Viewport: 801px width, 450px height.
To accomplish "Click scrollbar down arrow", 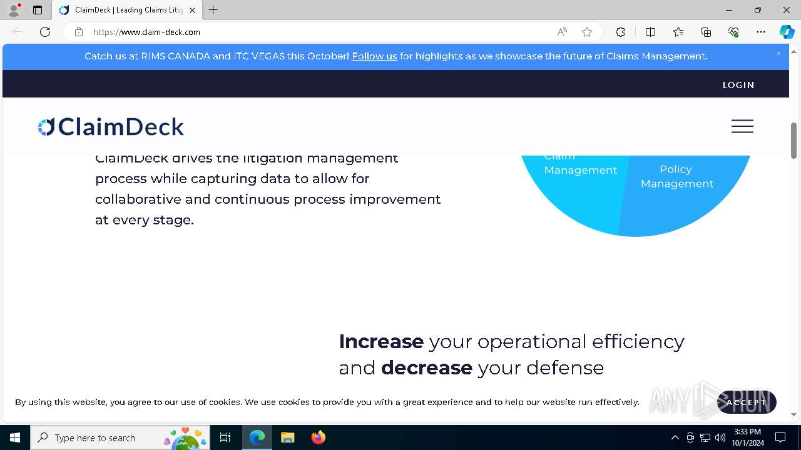I will point(793,414).
